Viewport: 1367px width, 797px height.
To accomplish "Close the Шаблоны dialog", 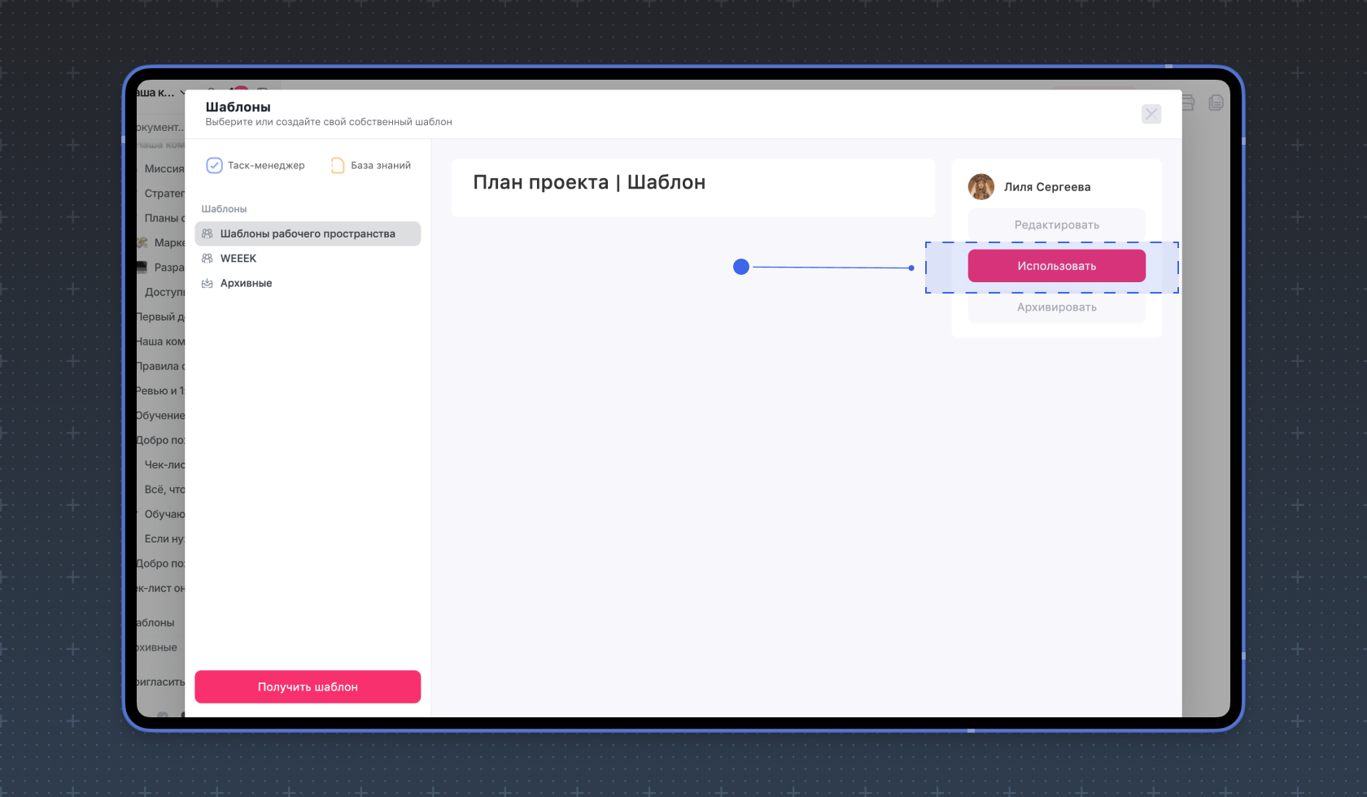I will pos(1151,115).
